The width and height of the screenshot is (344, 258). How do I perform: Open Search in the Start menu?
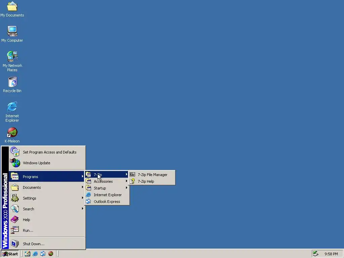coord(47,209)
